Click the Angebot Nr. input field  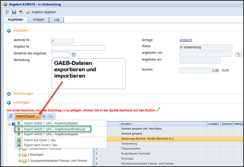(x=78, y=48)
